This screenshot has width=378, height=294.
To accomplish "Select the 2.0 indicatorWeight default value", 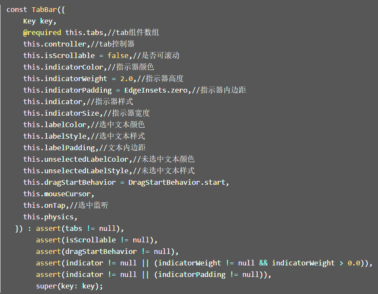I will [x=126, y=79].
